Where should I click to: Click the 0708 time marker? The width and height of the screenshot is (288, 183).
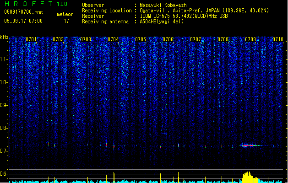223,39
